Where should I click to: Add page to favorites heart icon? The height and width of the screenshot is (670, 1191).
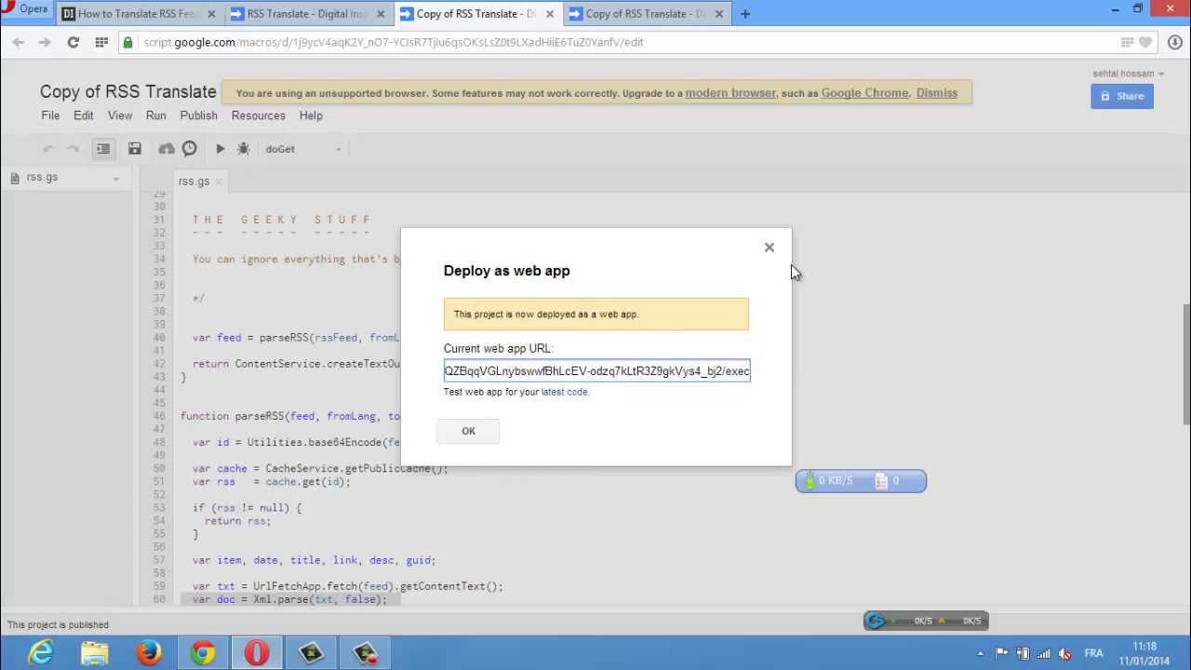pyautogui.click(x=1146, y=42)
